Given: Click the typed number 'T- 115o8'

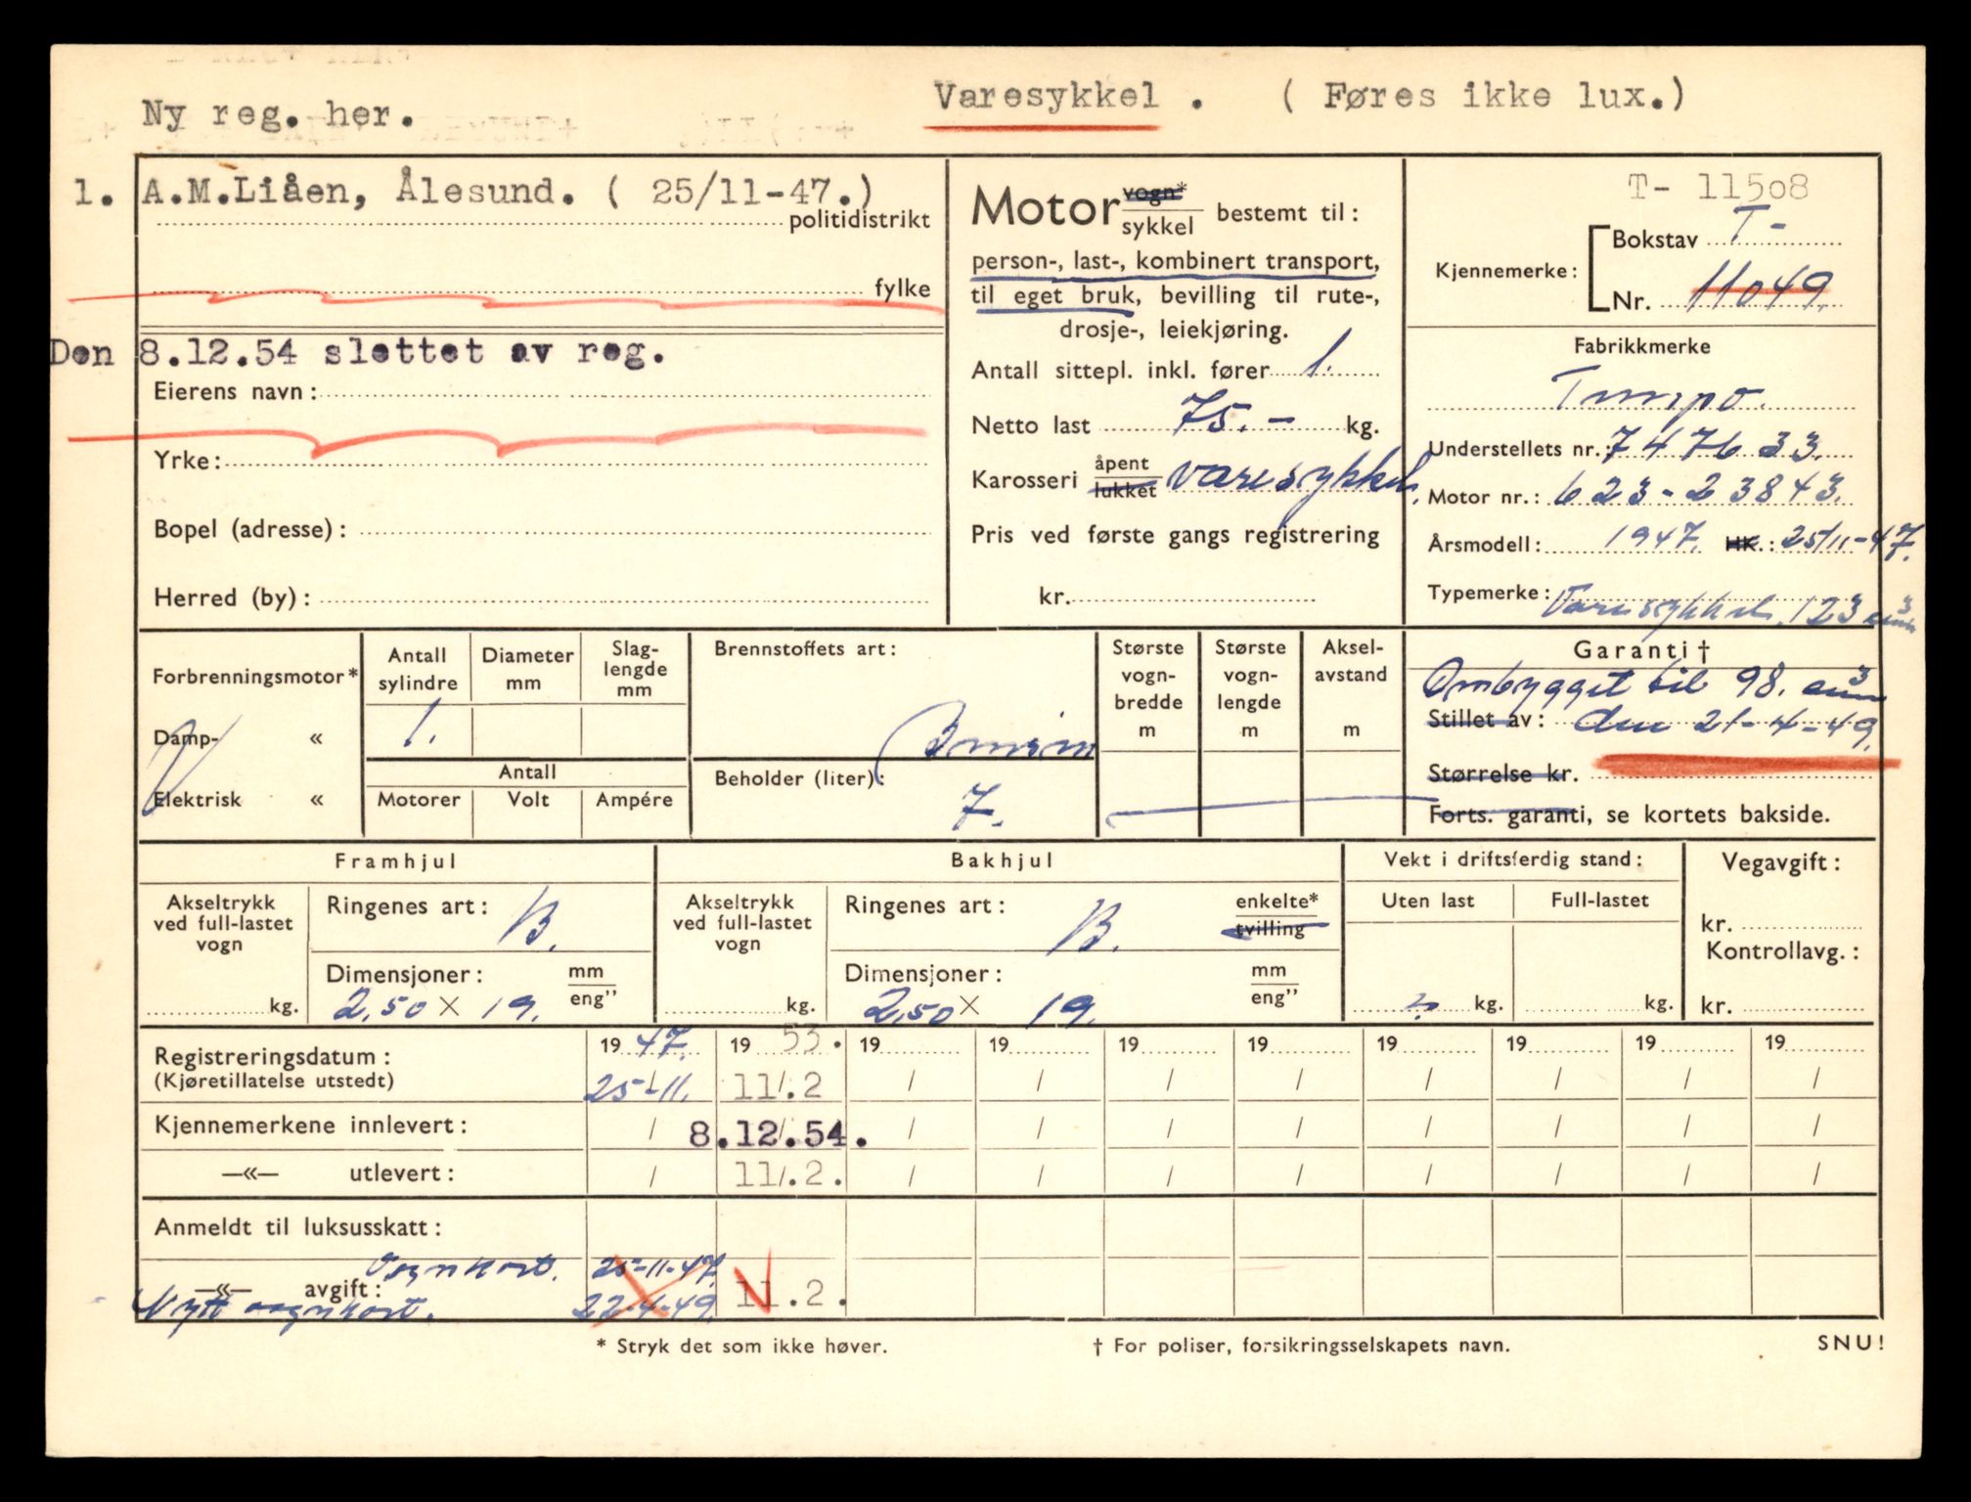Looking at the screenshot, I should click(1719, 187).
